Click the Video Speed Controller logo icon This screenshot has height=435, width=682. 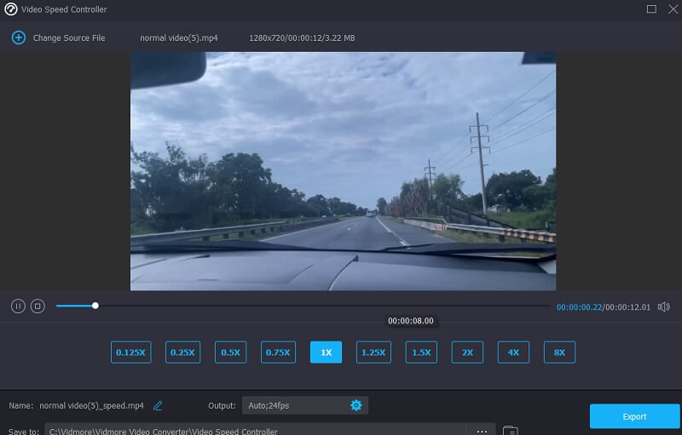click(11, 9)
